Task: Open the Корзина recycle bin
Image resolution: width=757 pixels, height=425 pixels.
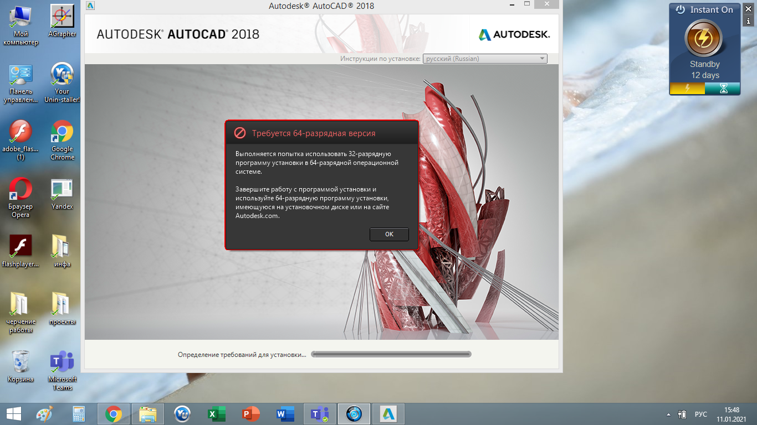Action: (21, 367)
